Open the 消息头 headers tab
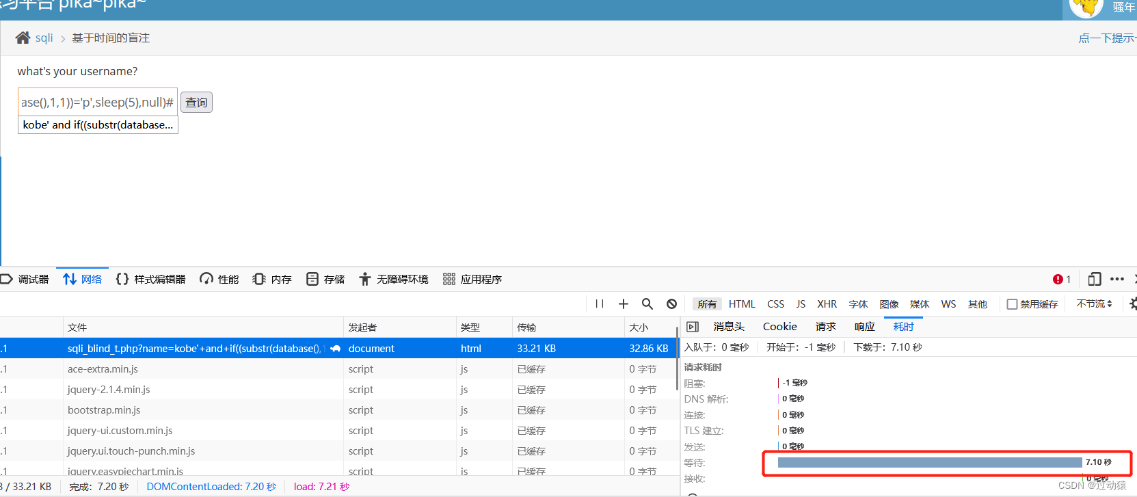This screenshot has width=1137, height=497. point(729,327)
